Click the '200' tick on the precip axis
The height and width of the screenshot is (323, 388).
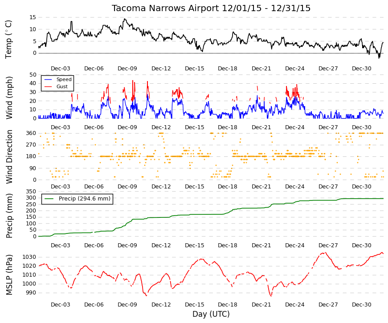[31, 211]
